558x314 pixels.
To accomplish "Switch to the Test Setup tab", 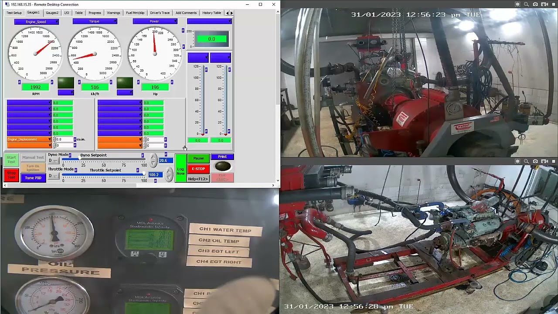I will point(14,13).
